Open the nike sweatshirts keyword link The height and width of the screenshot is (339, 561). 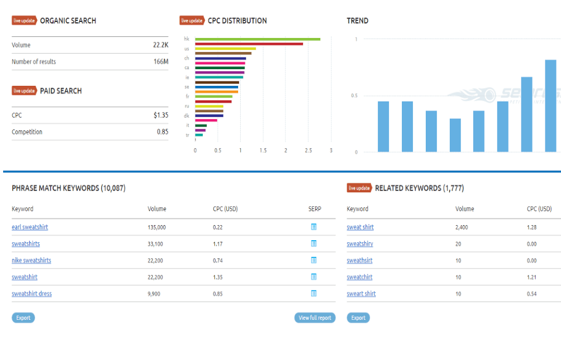click(32, 260)
